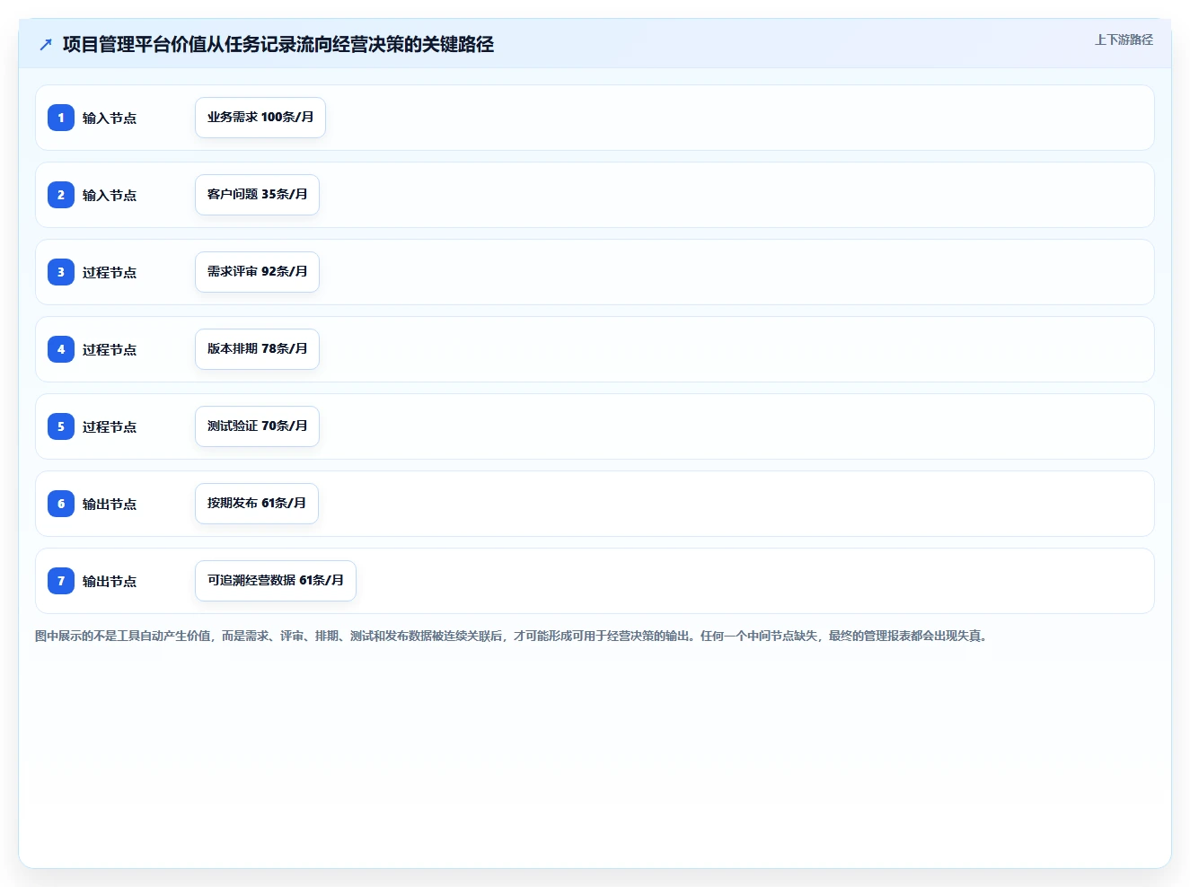Click 过程节点 label in row 5

[110, 427]
